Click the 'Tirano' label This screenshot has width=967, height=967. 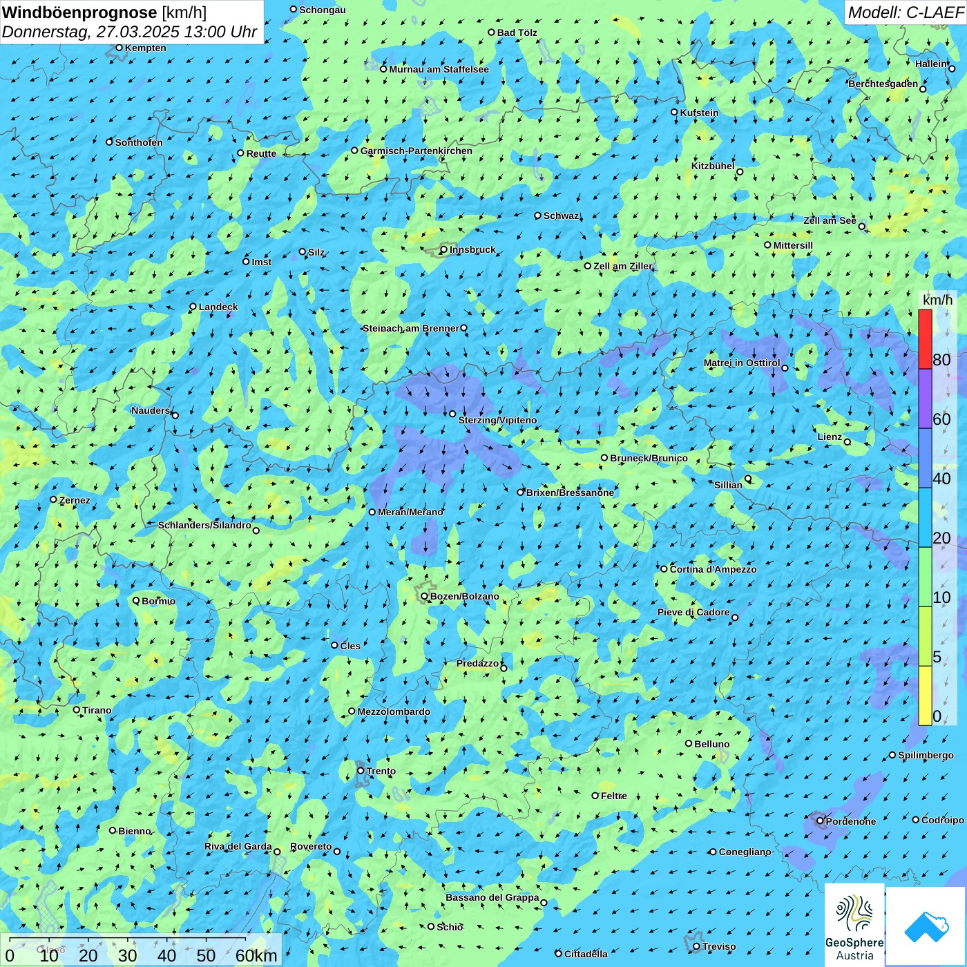tap(97, 710)
